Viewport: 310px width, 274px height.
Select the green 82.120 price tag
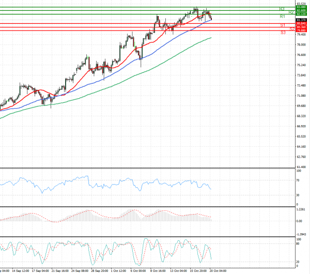coord(301,14)
